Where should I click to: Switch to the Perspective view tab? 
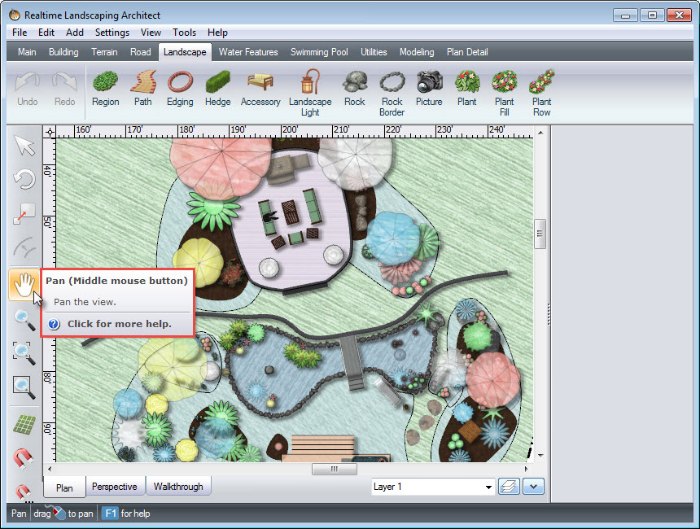pyautogui.click(x=115, y=487)
